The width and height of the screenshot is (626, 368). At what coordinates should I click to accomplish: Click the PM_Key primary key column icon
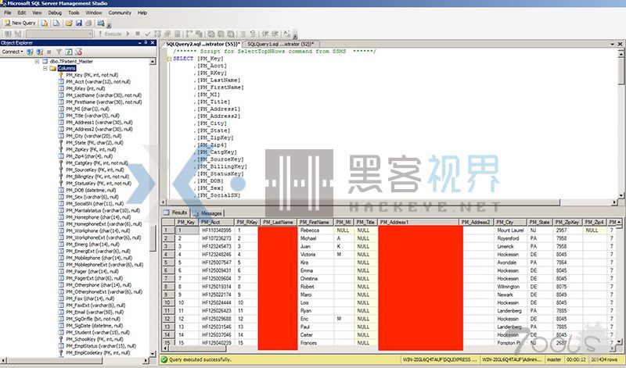(x=61, y=76)
